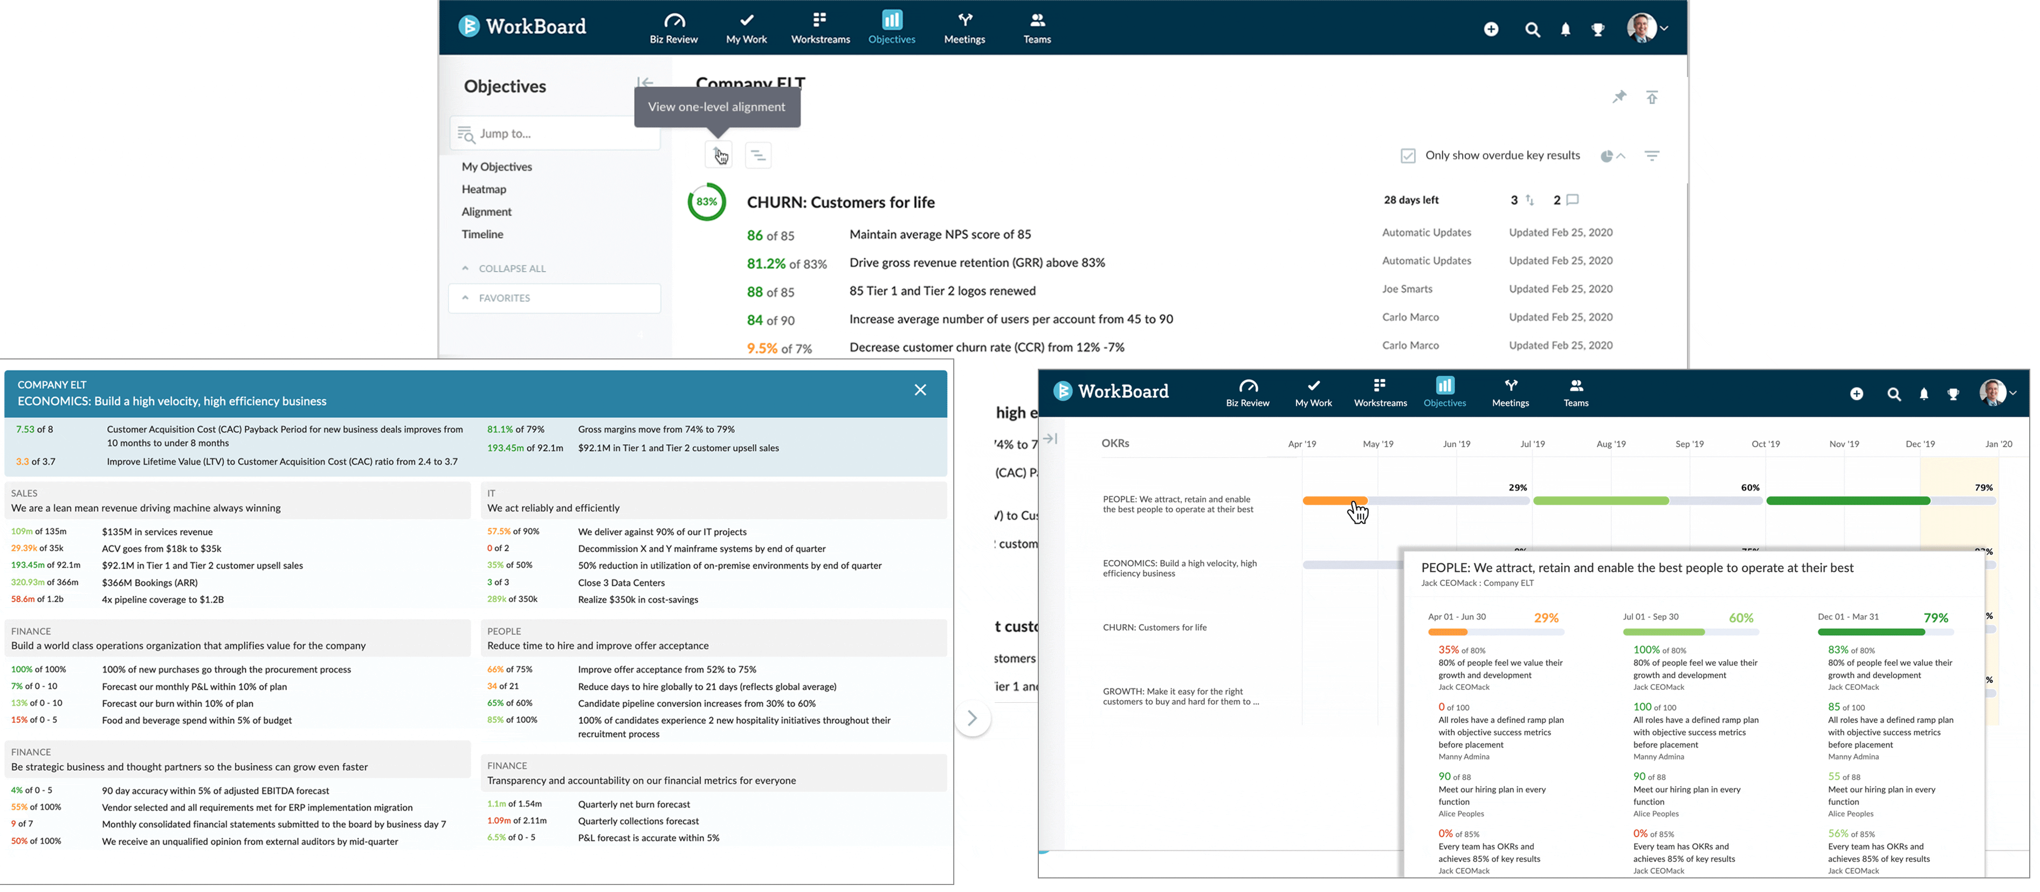Screen dimensions: 2040x892
Task: Click the Jump to search field
Action: pyautogui.click(x=555, y=134)
